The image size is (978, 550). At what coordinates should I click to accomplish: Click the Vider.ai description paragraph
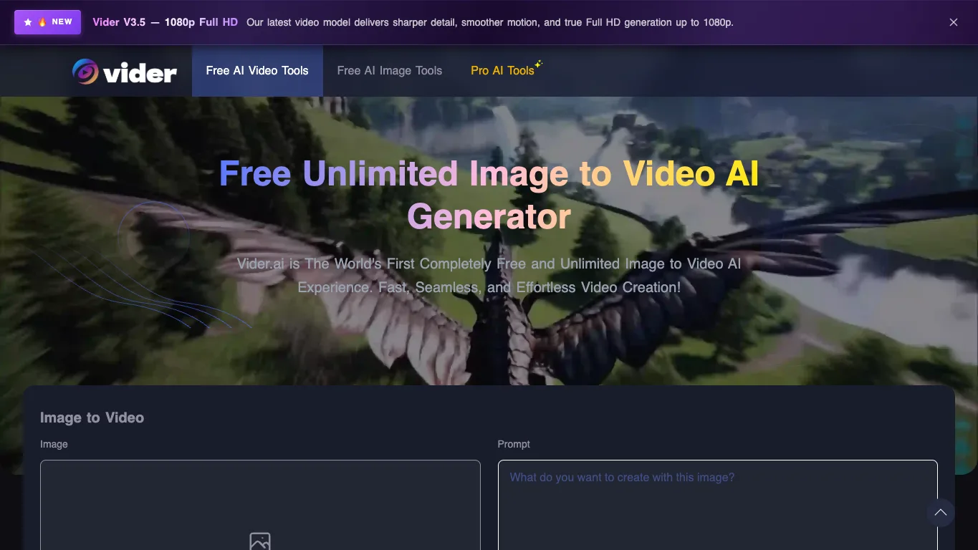coord(489,276)
